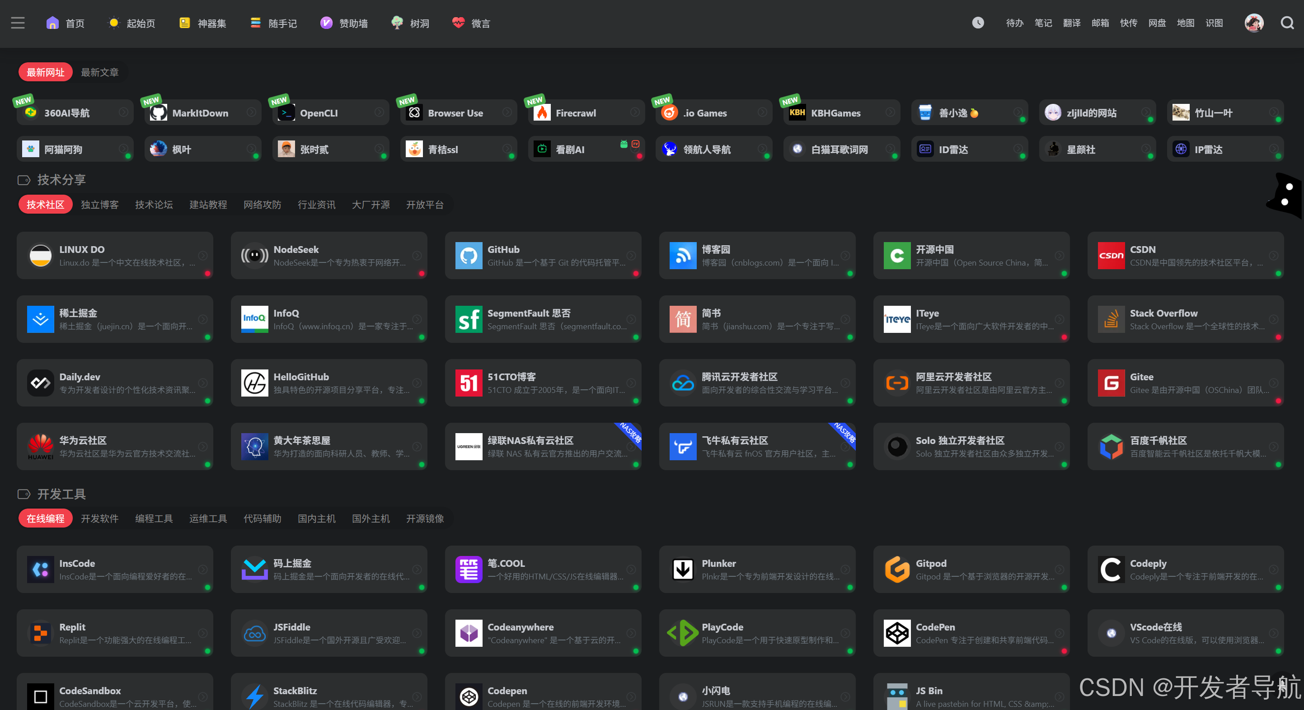Select the 独立博客 tab
This screenshot has width=1304, height=710.
tap(100, 205)
